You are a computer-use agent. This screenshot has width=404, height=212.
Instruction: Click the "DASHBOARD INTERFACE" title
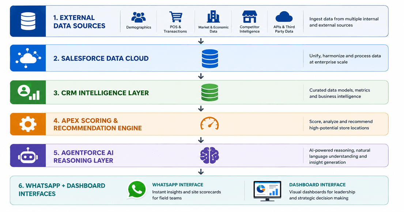[317, 185]
